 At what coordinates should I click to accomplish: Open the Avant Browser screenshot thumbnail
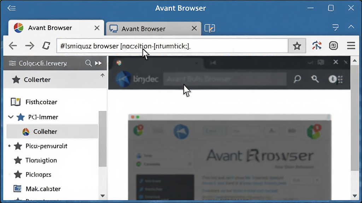pos(230,157)
